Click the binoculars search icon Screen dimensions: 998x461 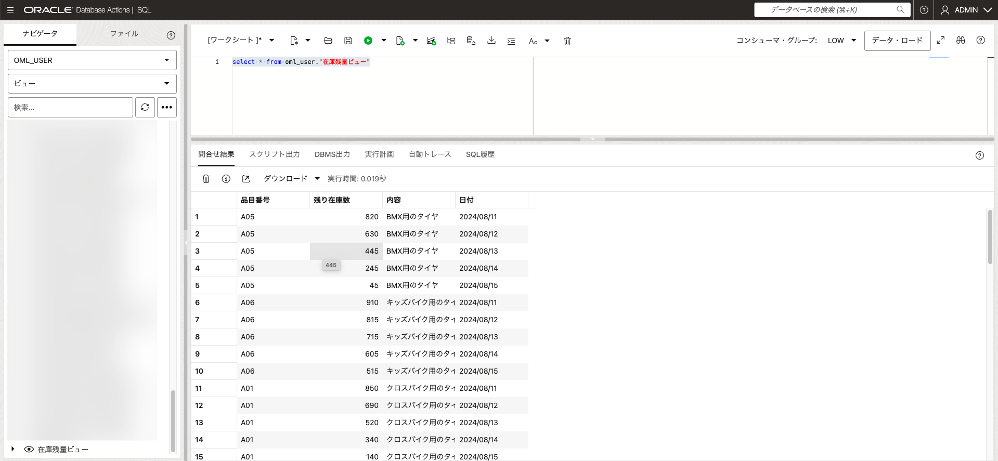pyautogui.click(x=961, y=40)
